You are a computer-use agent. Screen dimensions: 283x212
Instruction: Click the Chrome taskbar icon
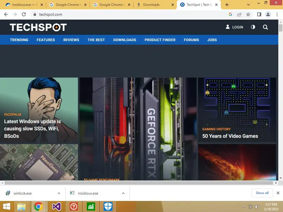click(38, 206)
